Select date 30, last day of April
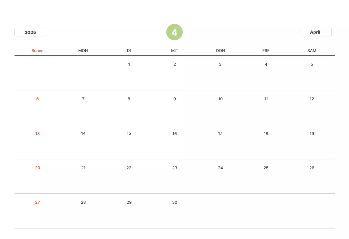The image size is (349, 239). (x=174, y=202)
